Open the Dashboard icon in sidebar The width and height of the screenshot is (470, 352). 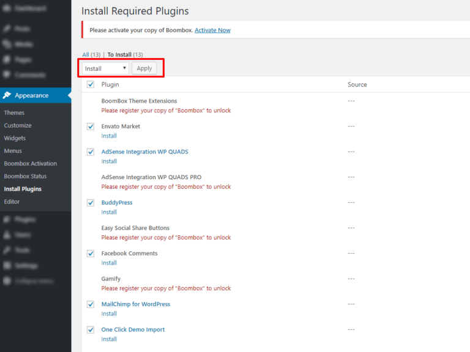(x=7, y=9)
